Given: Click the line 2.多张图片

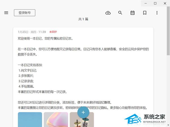Looking at the screenshot, I should coord(26,76).
